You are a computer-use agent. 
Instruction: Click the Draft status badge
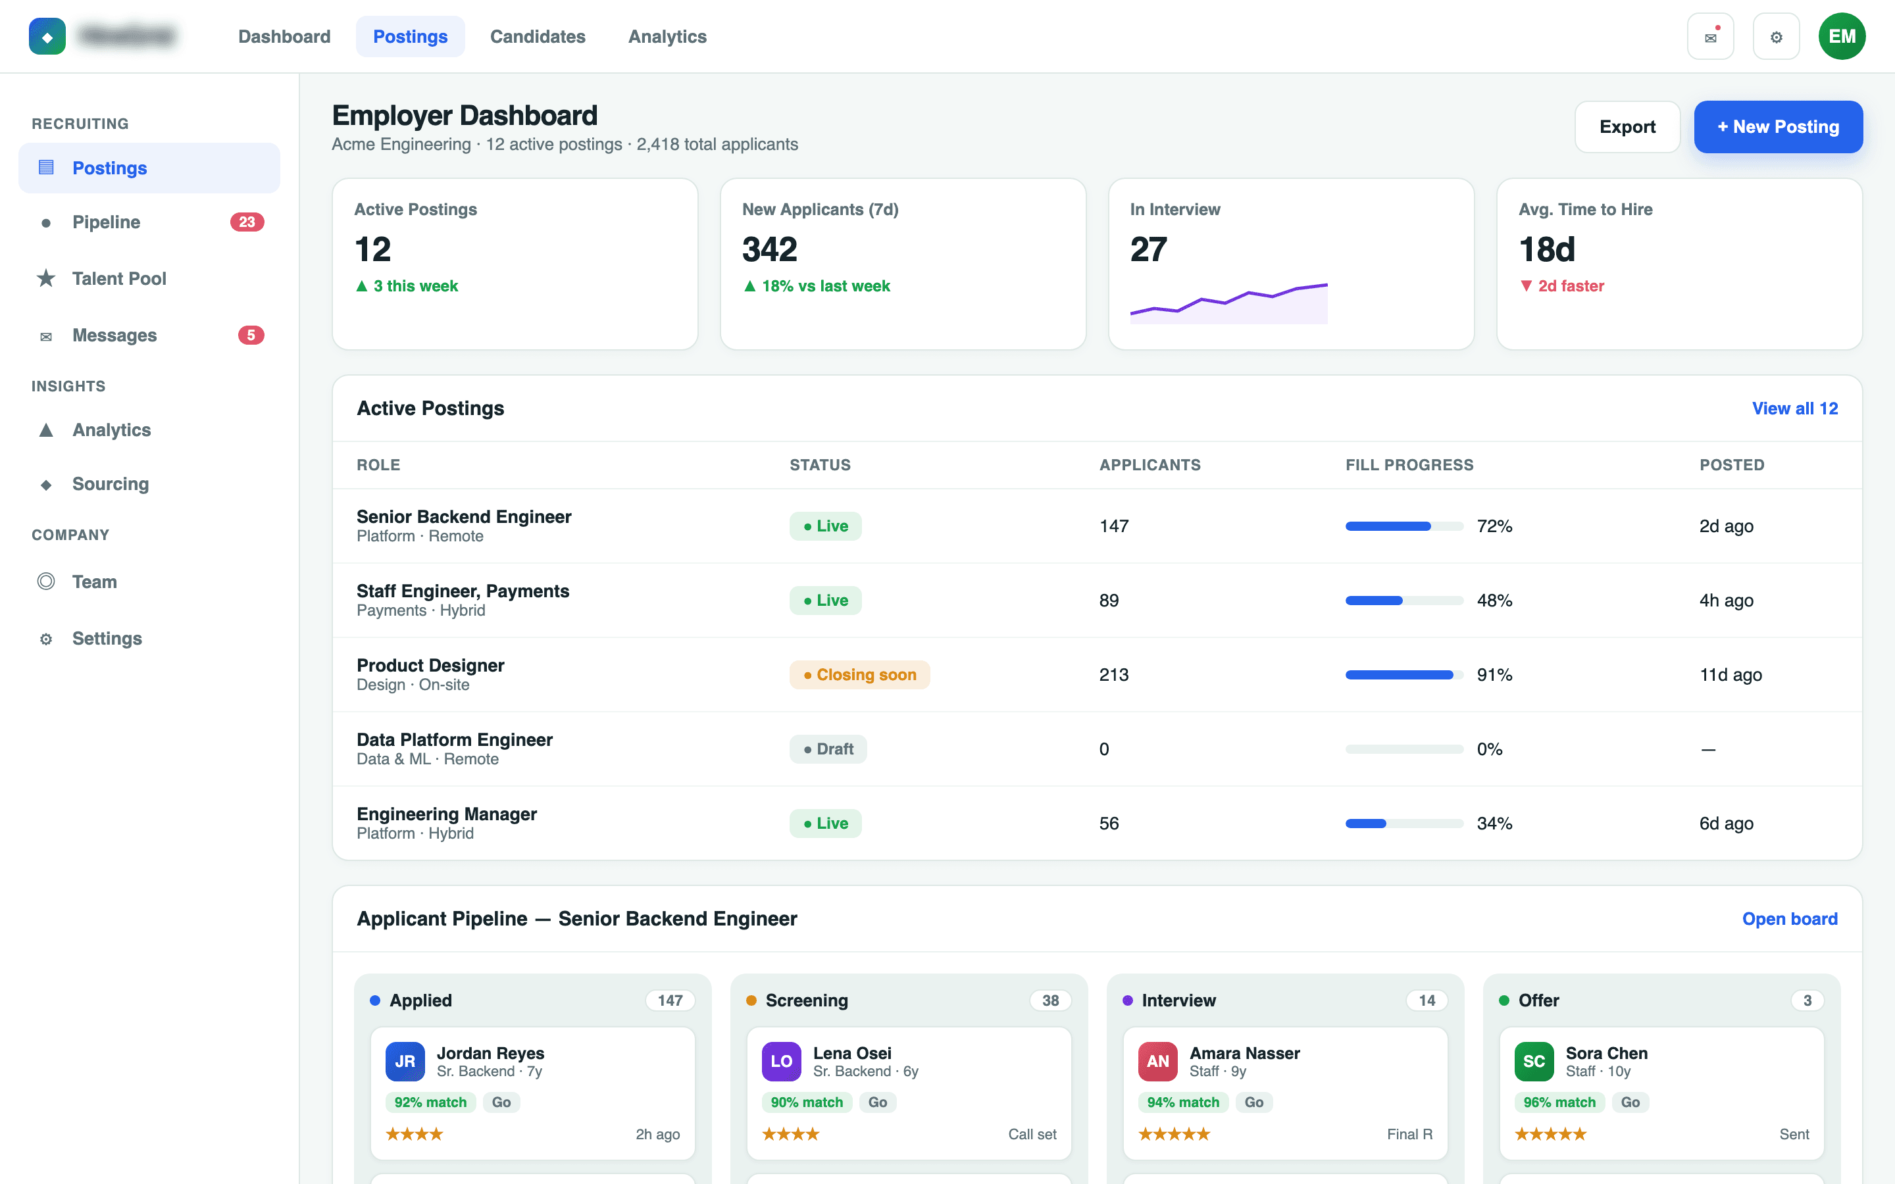tap(828, 749)
